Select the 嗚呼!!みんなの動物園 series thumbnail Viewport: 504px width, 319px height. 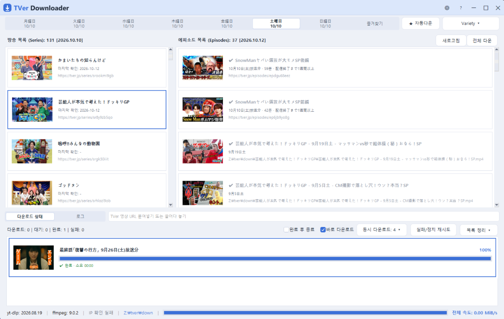click(32, 151)
